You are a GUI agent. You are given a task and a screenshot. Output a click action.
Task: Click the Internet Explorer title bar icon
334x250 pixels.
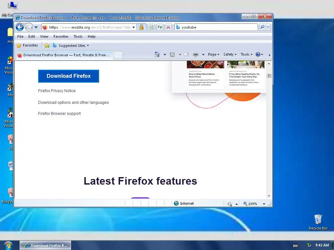(18, 18)
